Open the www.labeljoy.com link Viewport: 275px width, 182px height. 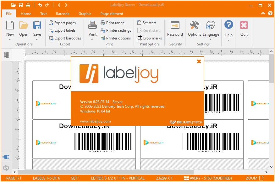(96, 121)
